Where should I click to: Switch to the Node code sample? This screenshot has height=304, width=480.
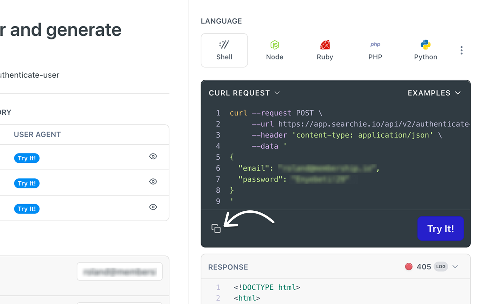[x=275, y=50]
